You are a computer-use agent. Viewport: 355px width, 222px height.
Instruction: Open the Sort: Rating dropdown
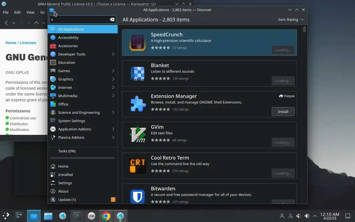coord(291,19)
